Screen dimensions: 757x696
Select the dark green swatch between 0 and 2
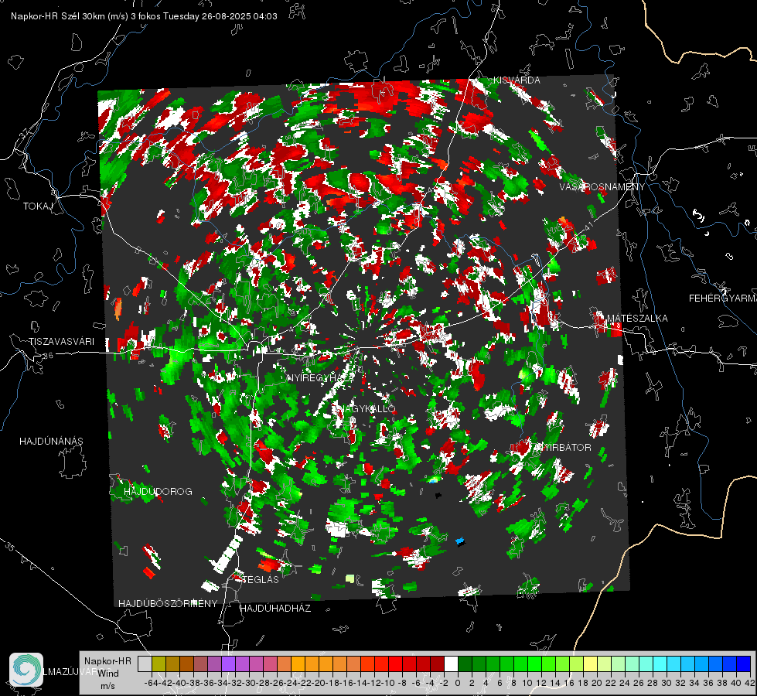(465, 664)
